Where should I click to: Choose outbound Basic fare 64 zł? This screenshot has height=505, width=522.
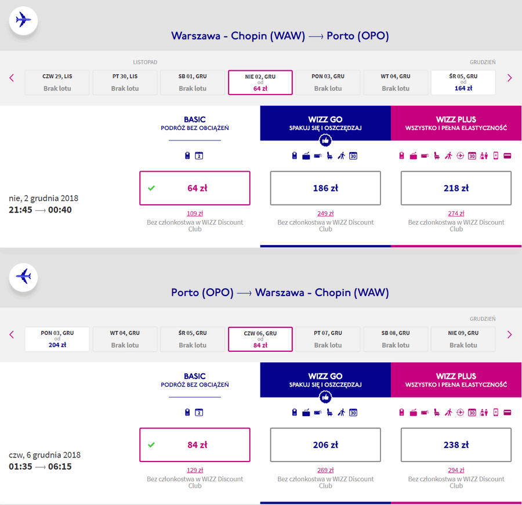click(x=195, y=188)
